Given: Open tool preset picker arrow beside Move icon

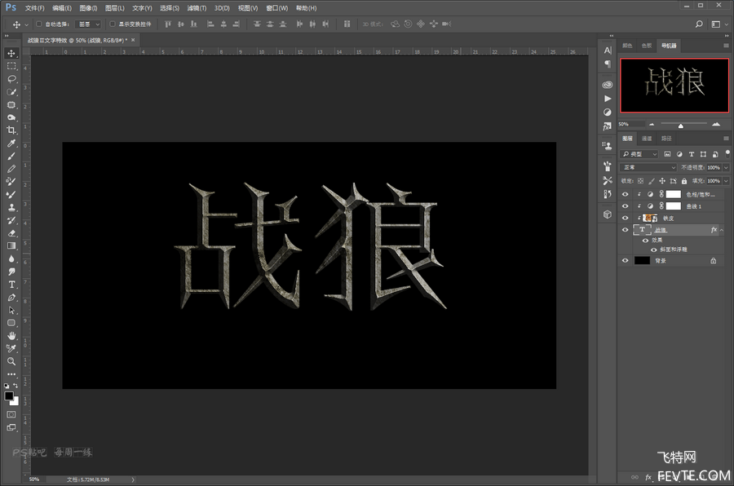Looking at the screenshot, I should point(26,24).
